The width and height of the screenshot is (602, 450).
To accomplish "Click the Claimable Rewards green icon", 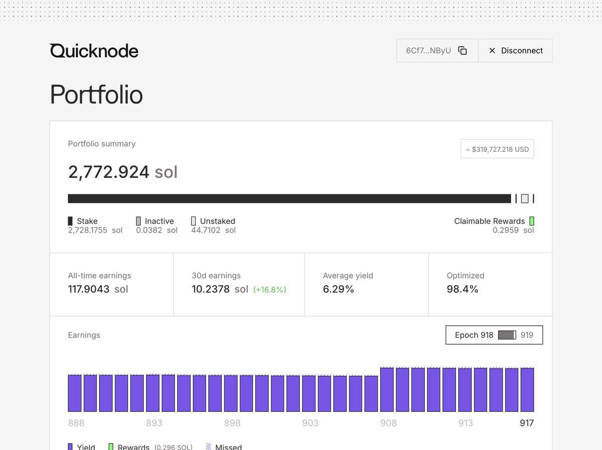I will pyautogui.click(x=532, y=221).
